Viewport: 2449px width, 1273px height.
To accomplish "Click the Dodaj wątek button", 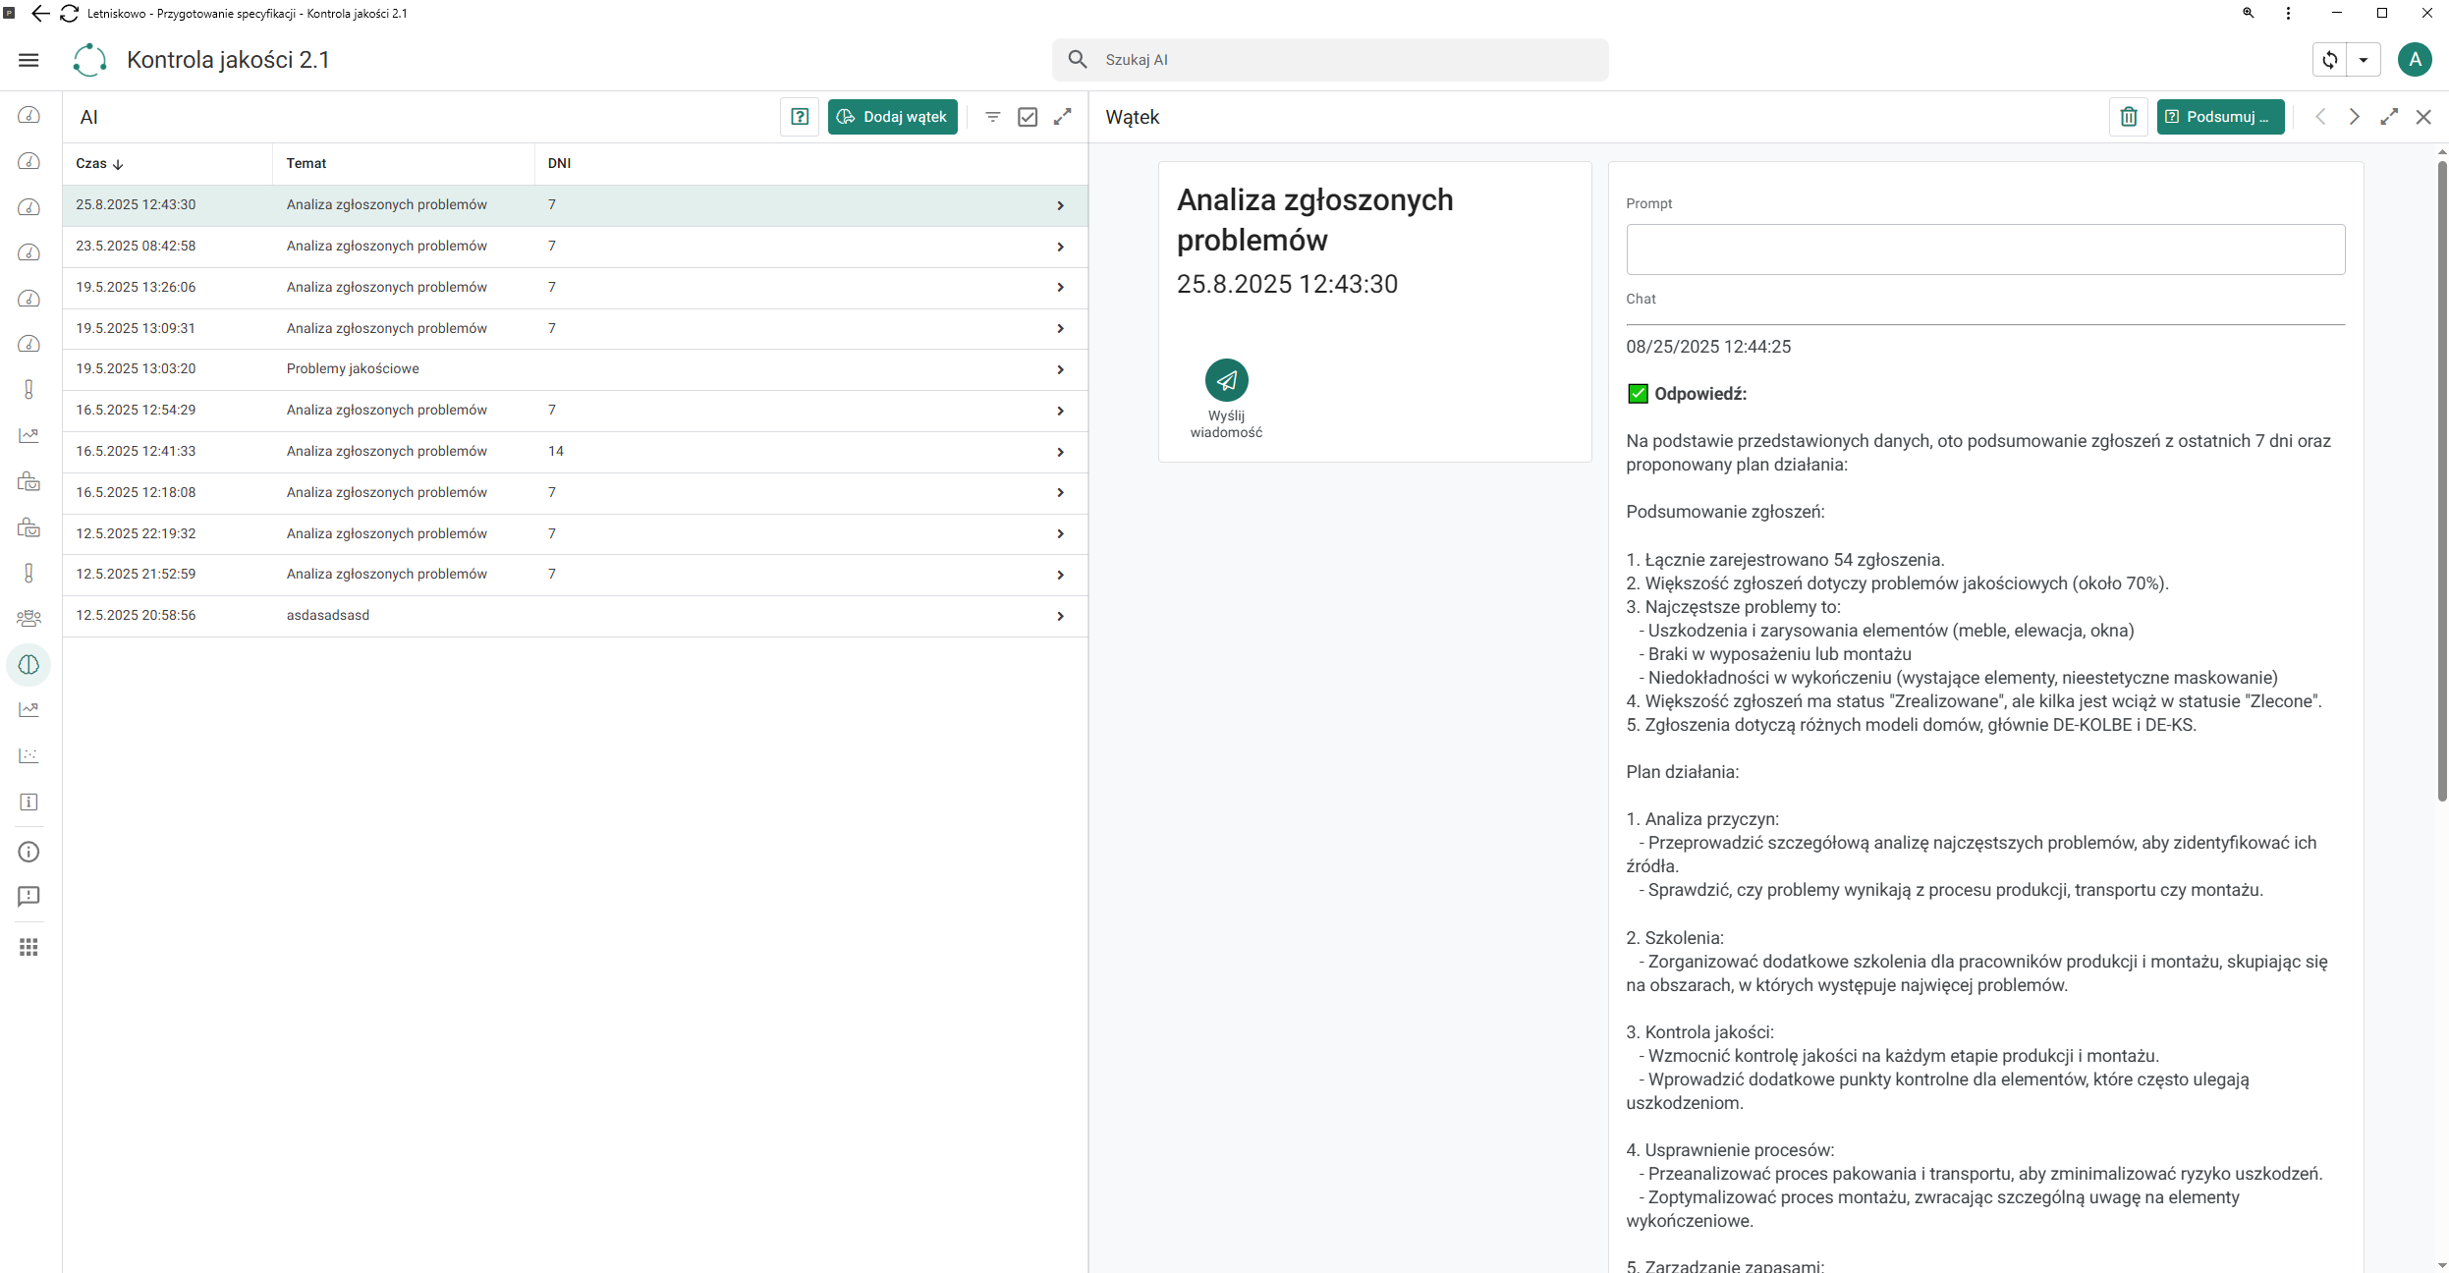I will (x=892, y=117).
